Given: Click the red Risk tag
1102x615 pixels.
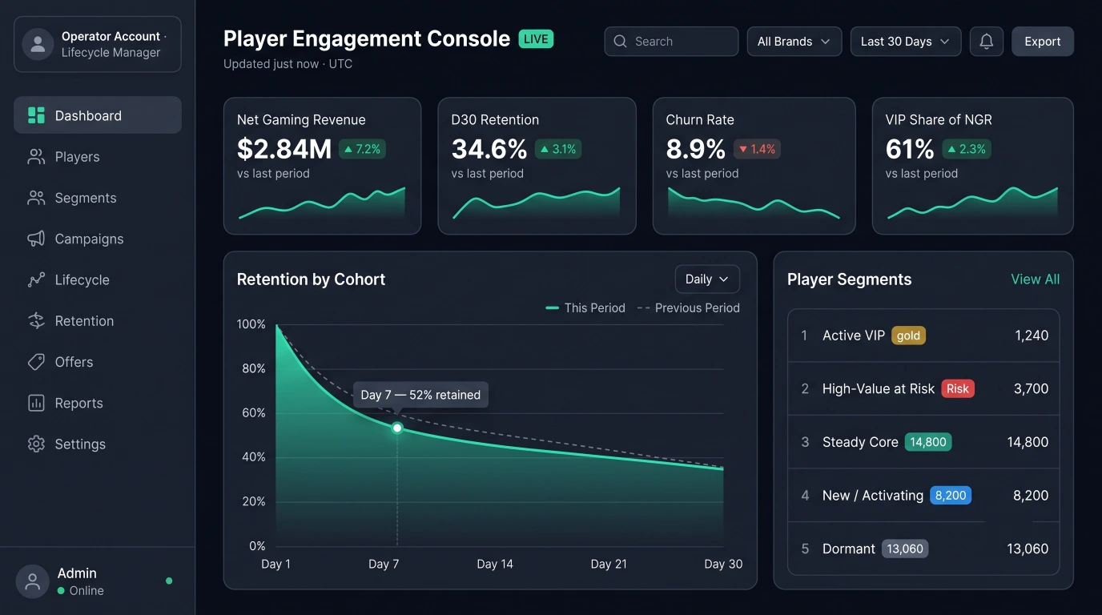Looking at the screenshot, I should [958, 388].
